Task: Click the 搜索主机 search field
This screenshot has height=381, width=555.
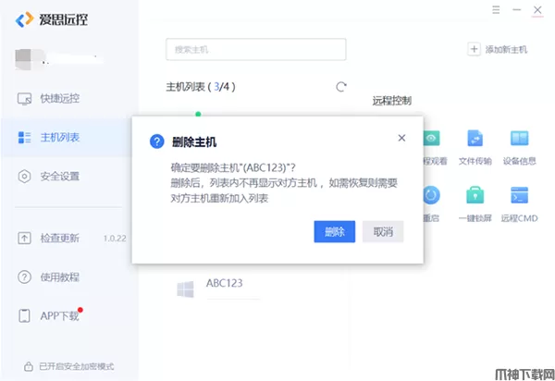Action: 256,49
